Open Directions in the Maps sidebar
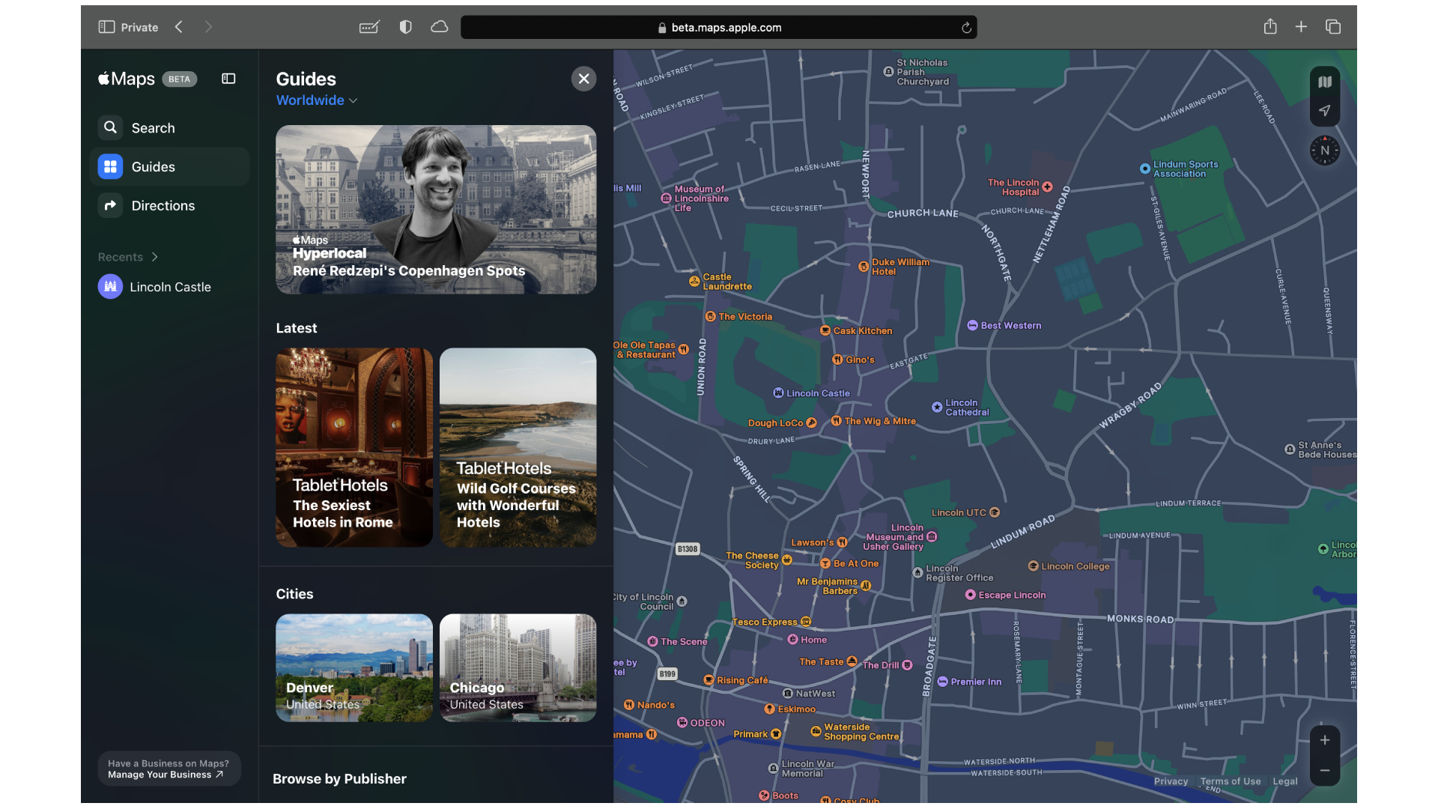This screenshot has height=809, width=1438. pos(169,205)
